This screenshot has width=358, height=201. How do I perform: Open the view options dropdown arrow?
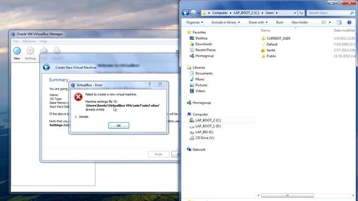click(329, 22)
